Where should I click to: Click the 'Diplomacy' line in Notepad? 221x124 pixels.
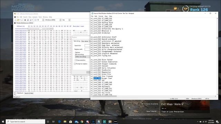100,86
